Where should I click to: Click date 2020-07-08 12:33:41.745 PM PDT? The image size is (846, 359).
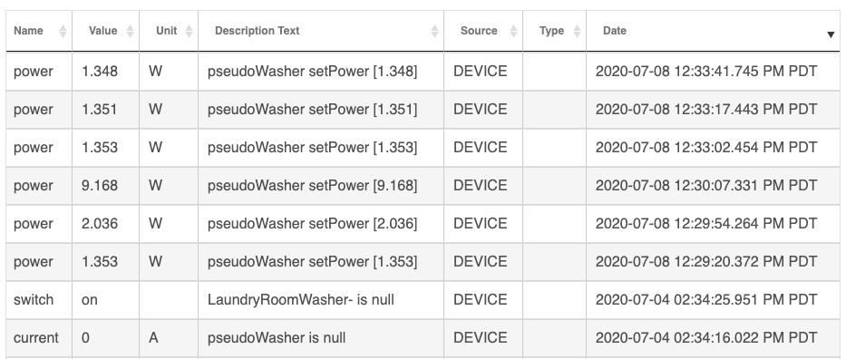point(706,71)
